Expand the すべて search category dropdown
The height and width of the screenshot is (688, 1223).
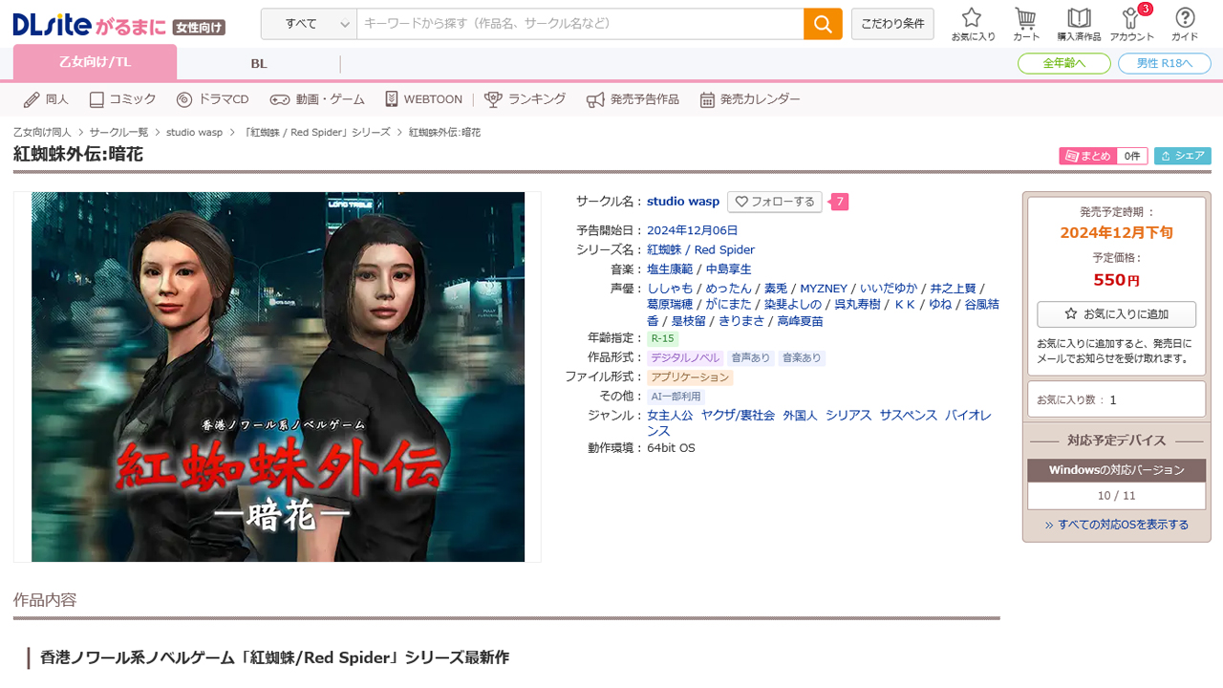(309, 24)
